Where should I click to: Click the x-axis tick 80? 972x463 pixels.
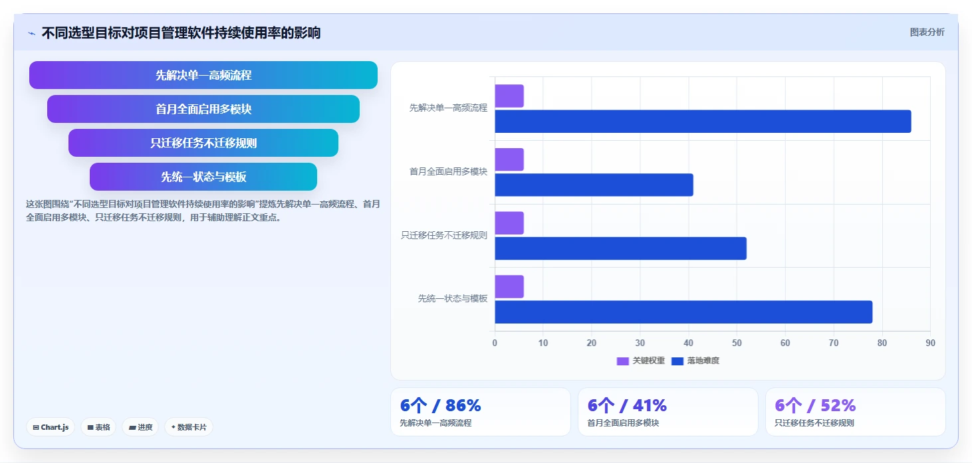coord(882,343)
